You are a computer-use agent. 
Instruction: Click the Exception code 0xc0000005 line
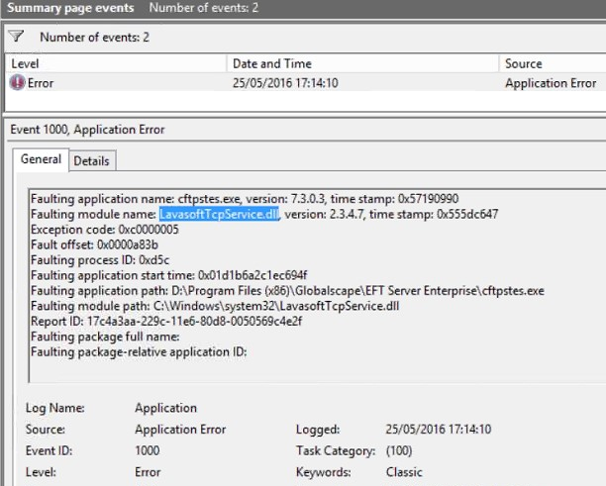[105, 230]
